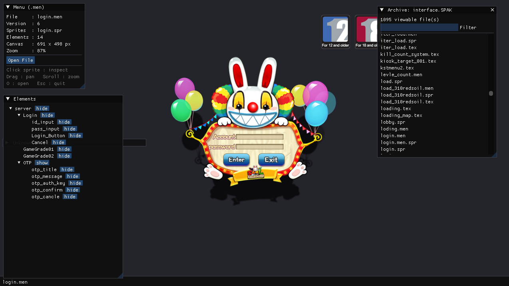Hide the server element

[x=42, y=108]
